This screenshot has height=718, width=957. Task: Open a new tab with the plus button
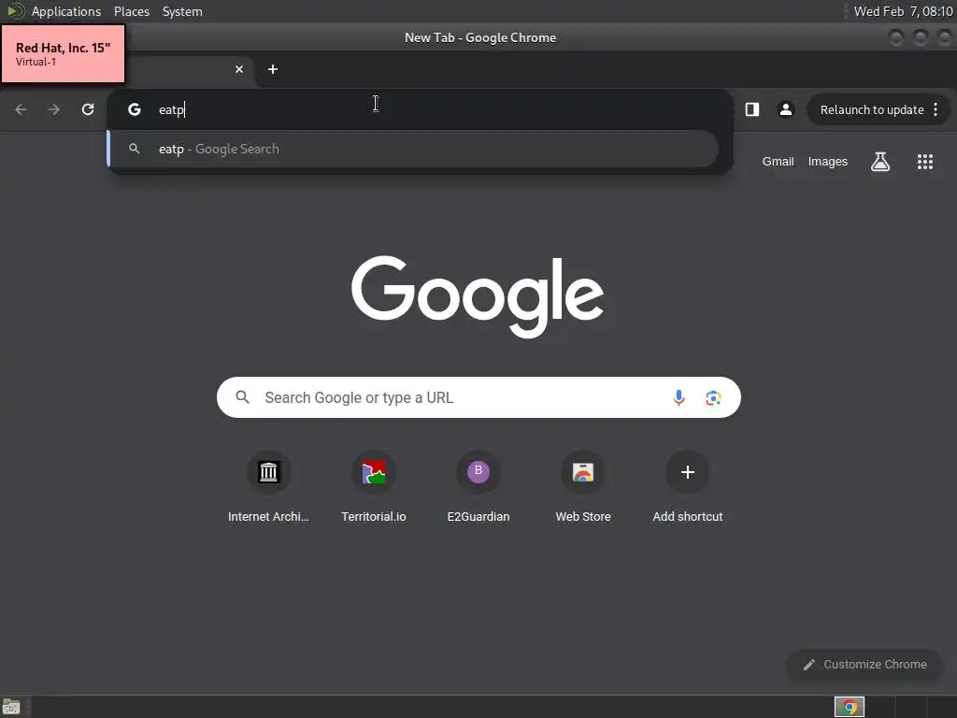273,69
